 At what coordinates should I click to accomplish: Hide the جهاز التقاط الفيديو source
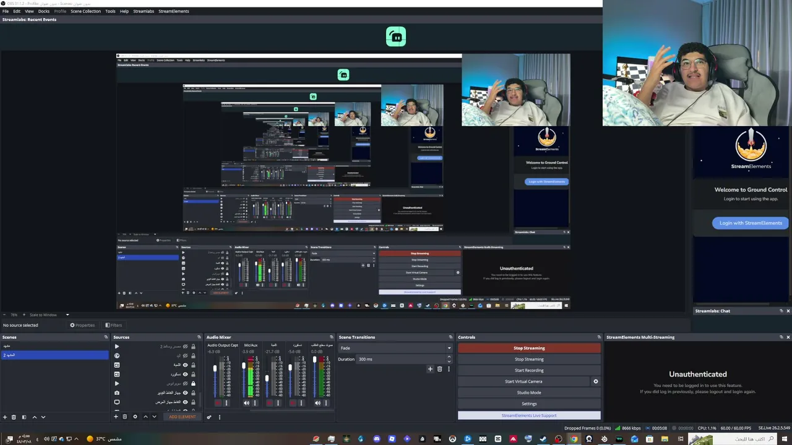185,393
